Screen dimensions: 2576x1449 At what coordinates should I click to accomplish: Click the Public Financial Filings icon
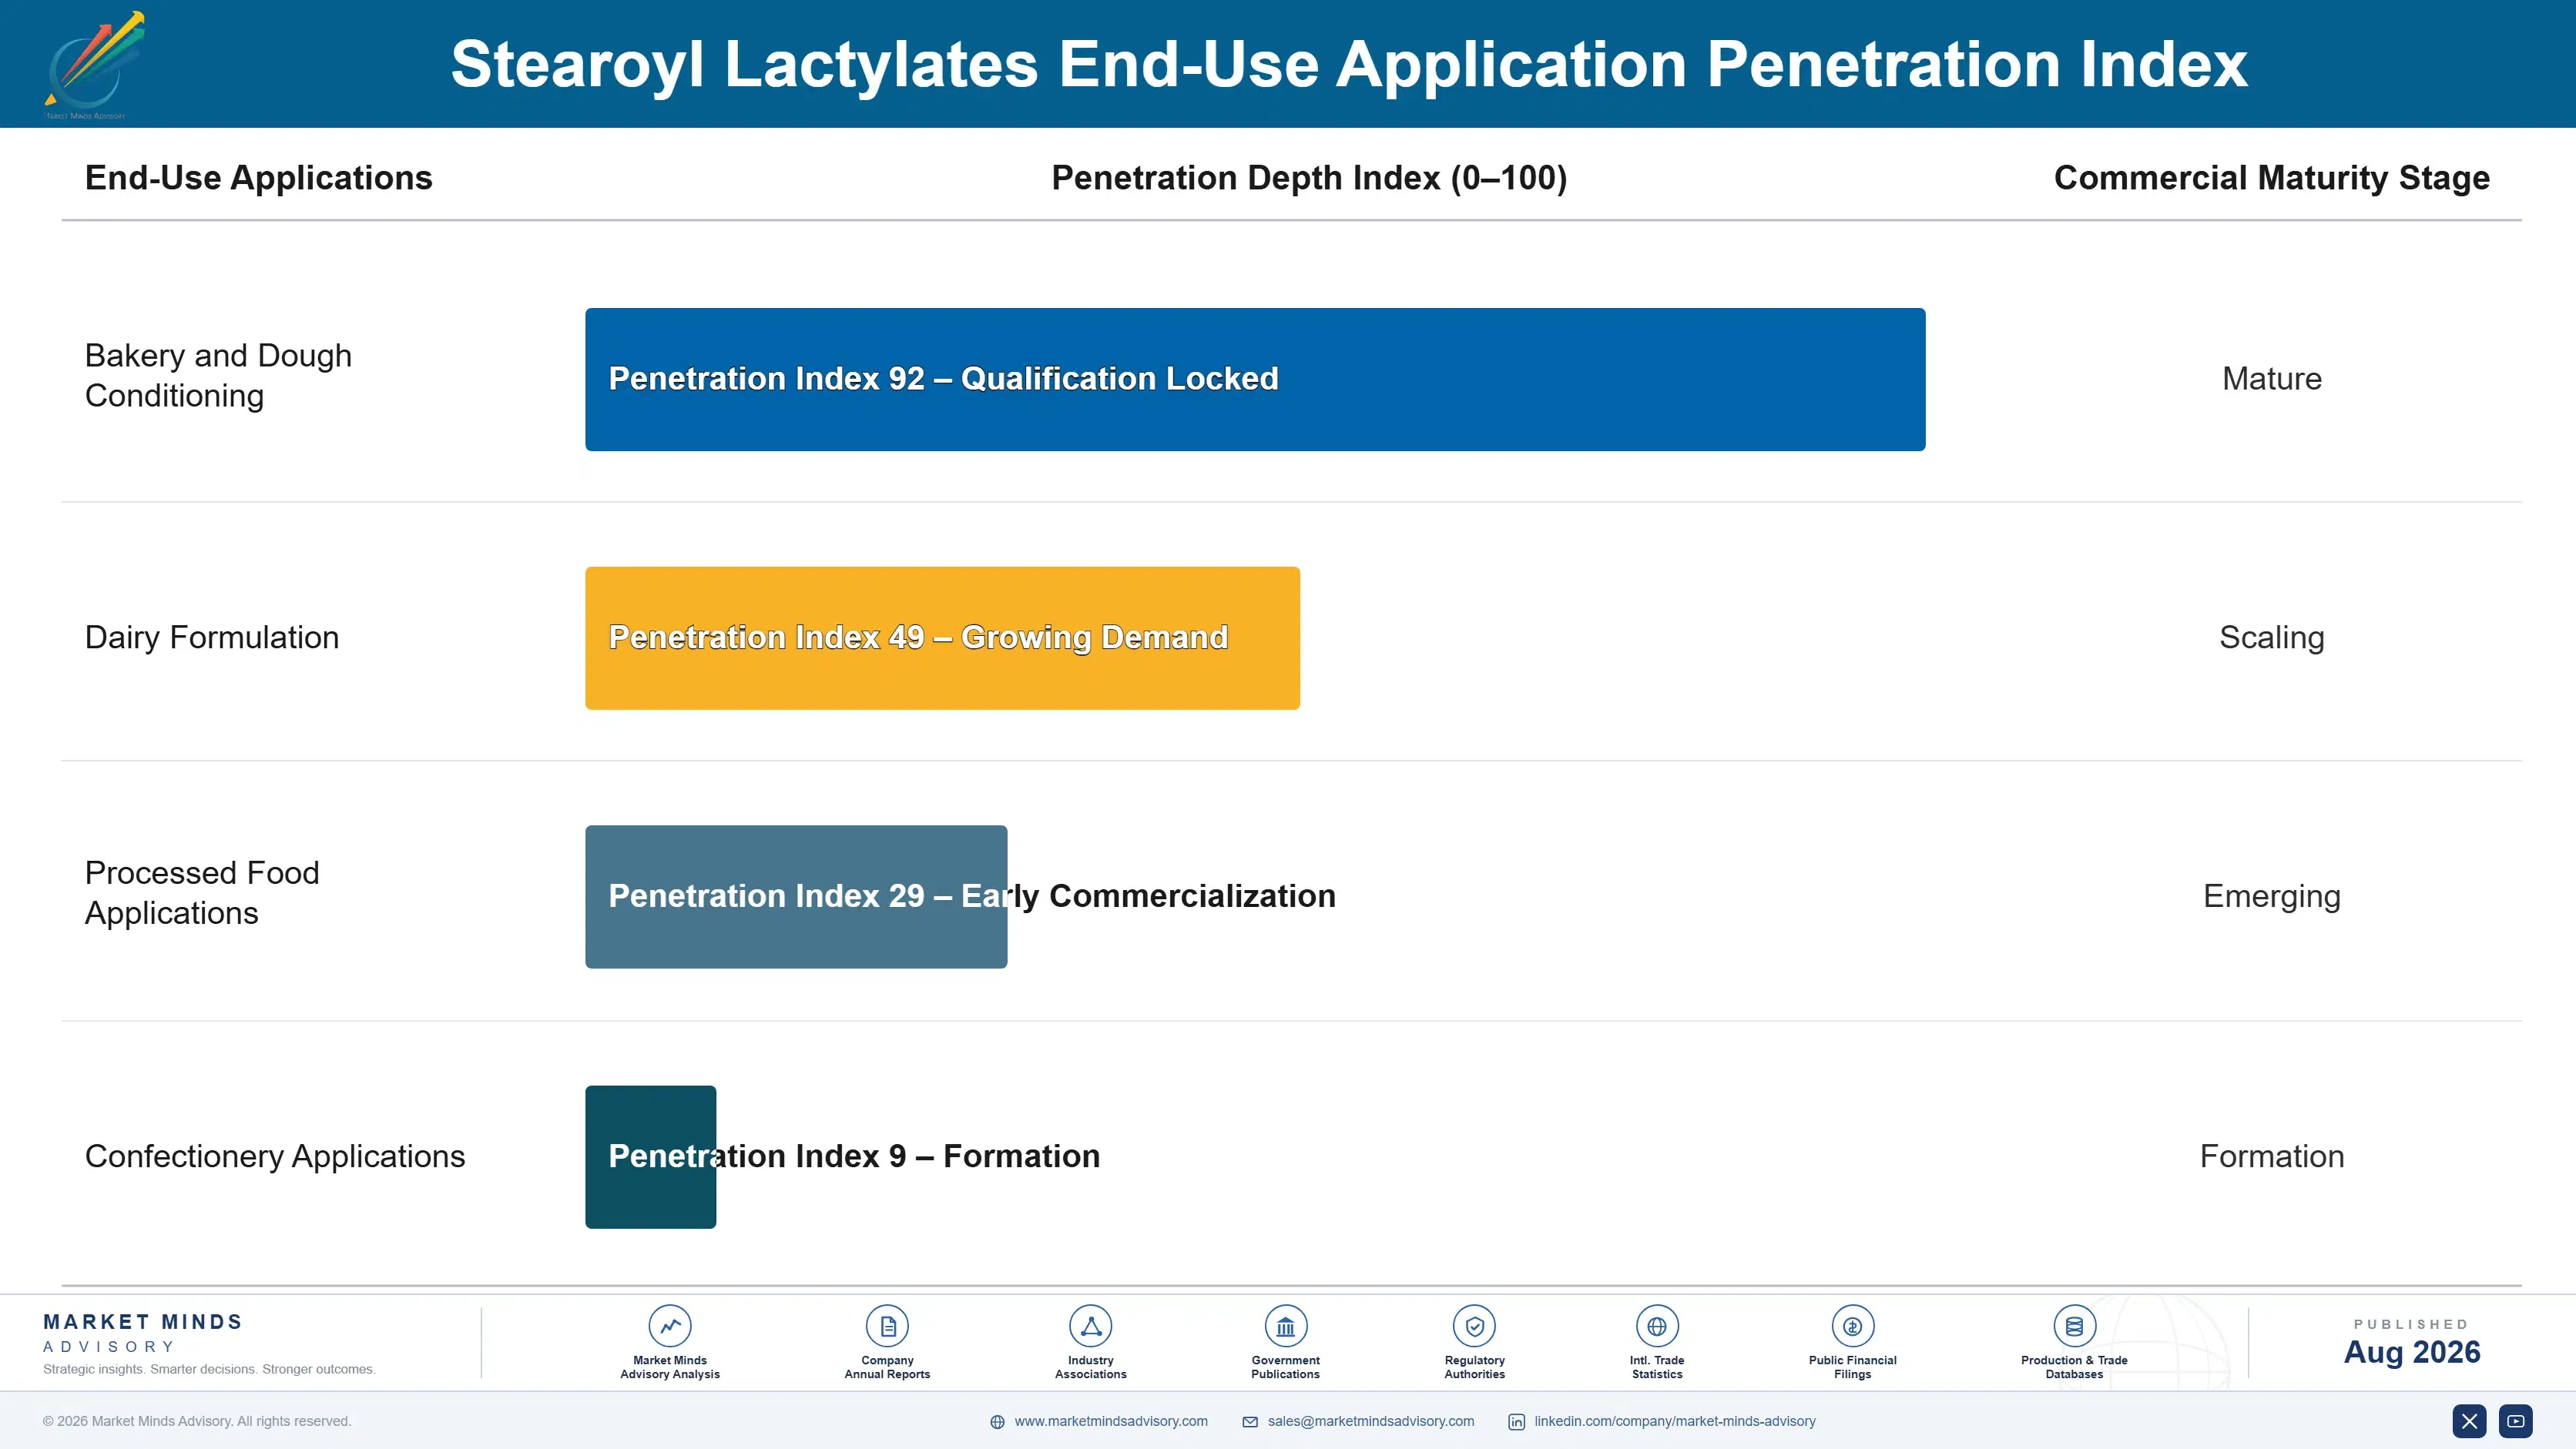[x=1852, y=1326]
